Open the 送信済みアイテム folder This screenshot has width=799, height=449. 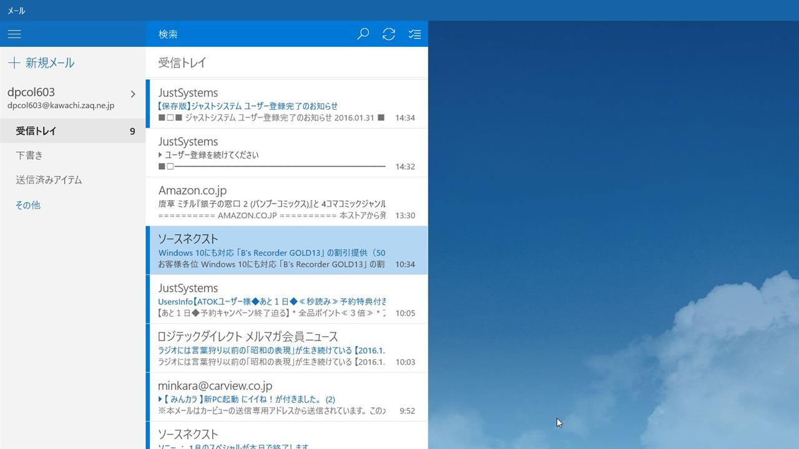[72, 180]
